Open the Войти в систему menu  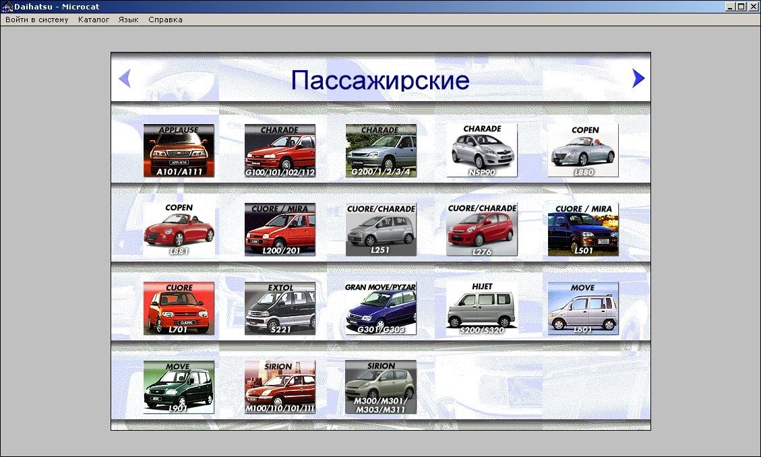click(37, 20)
